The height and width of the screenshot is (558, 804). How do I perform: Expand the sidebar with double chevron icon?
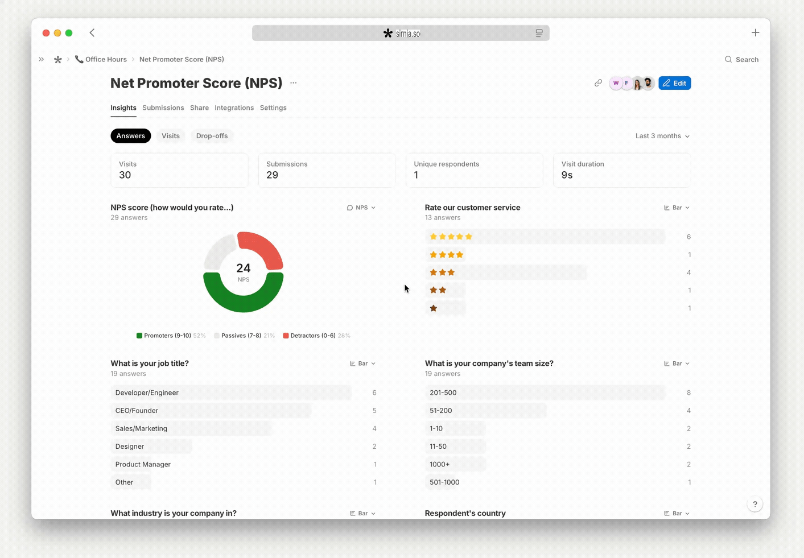click(x=42, y=59)
